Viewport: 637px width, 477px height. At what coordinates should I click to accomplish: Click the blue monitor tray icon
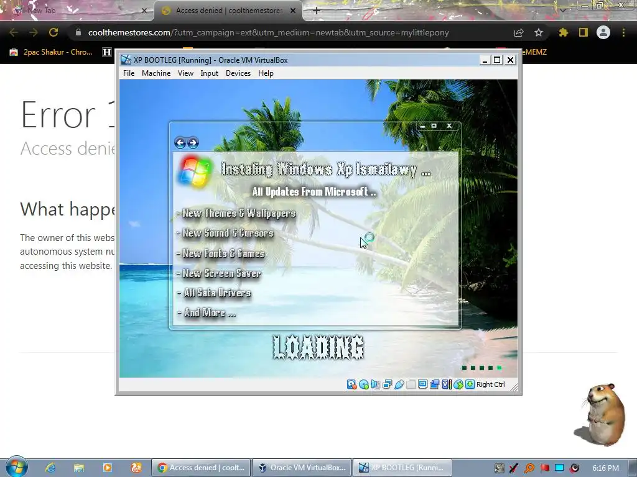(559, 468)
